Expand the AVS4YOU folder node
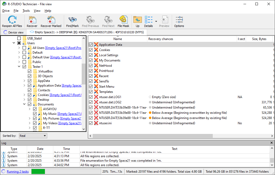This screenshot has width=275, height=175. [x=30, y=109]
